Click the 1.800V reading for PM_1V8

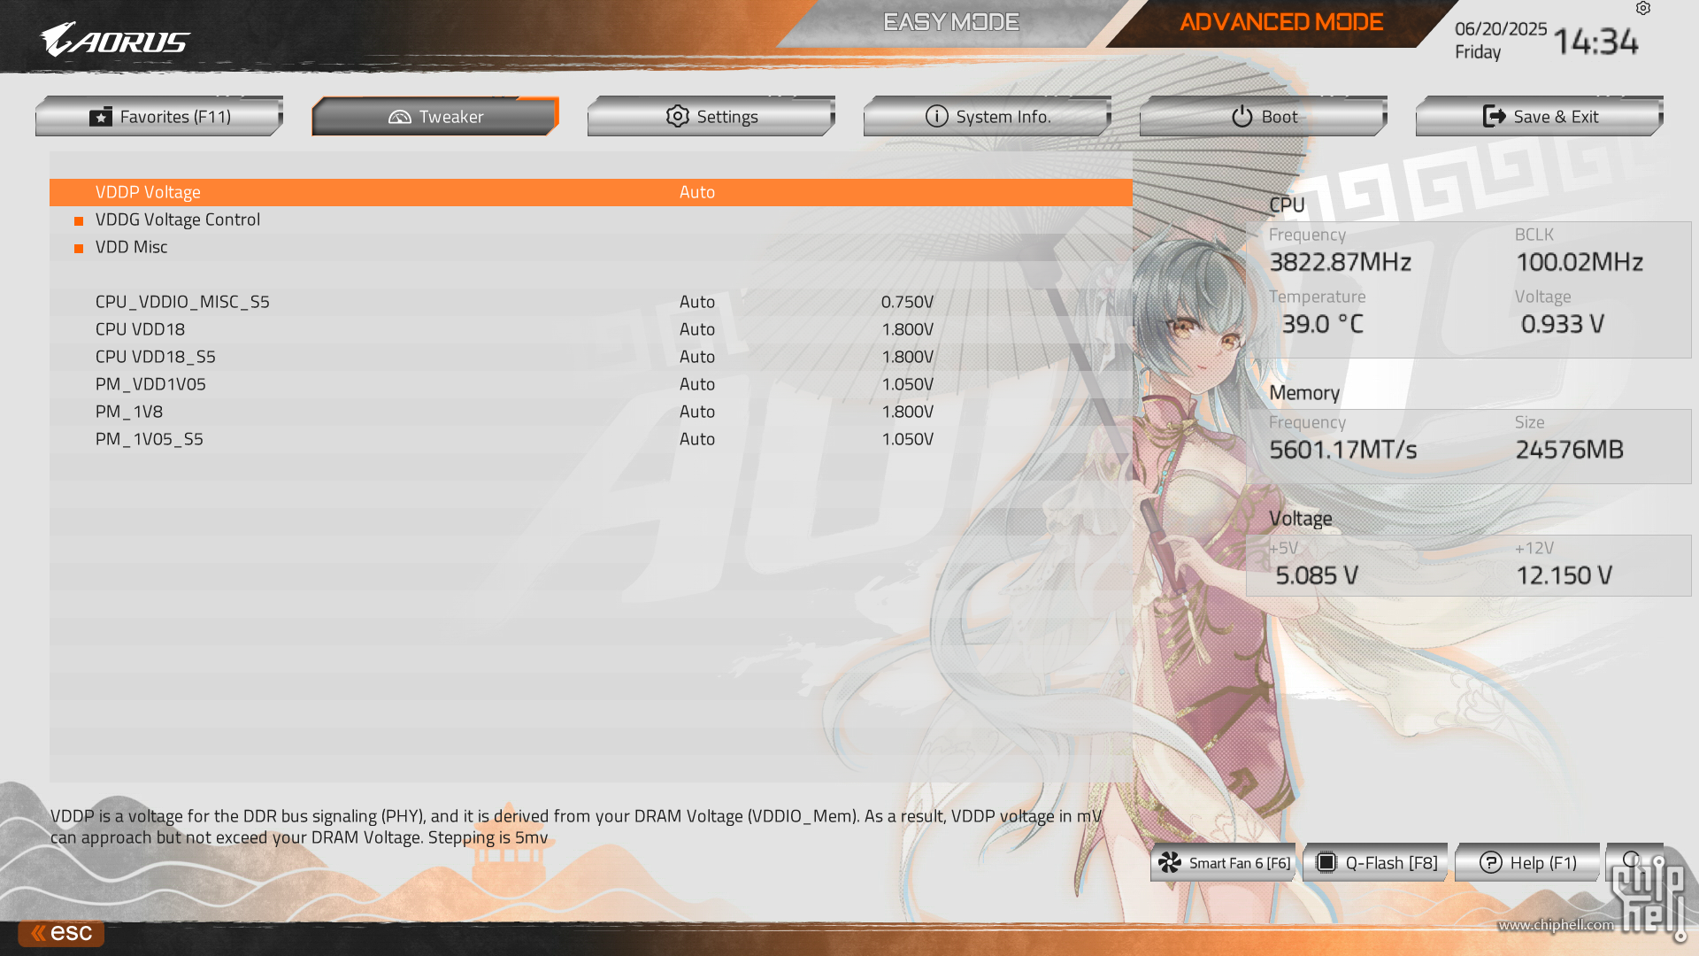click(908, 412)
